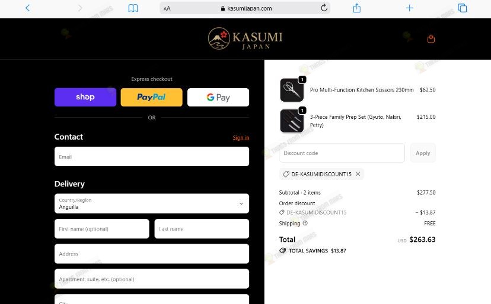
Task: Pay with Google Pay button
Action: coord(218,97)
